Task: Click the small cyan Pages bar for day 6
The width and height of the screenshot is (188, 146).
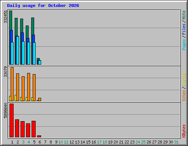Action: coord(40,62)
